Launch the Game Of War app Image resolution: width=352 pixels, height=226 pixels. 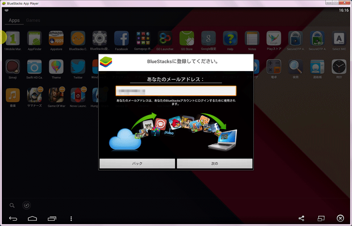(x=56, y=95)
